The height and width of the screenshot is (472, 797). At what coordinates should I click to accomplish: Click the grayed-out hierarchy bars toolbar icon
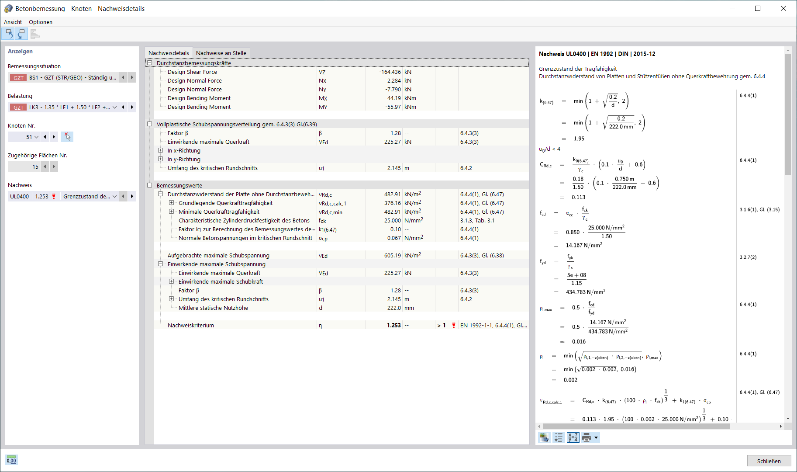coord(35,34)
